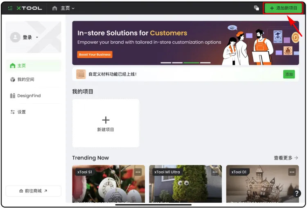This screenshot has height=208, width=307.
Task: Click the Trending Now heading
Action: (x=90, y=158)
